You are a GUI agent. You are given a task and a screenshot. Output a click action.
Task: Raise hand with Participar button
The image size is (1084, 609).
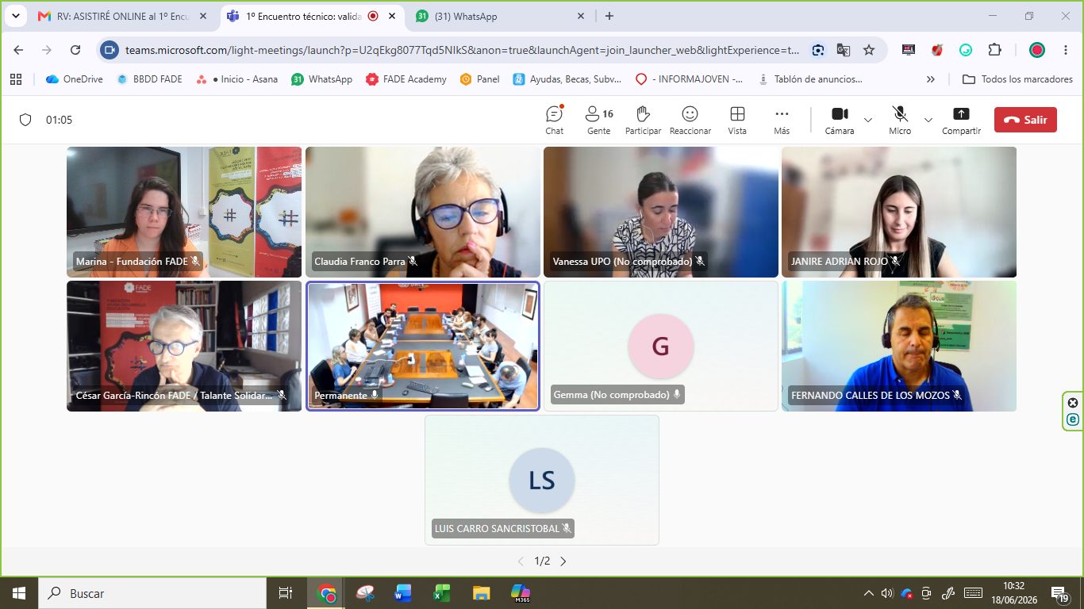click(x=643, y=120)
